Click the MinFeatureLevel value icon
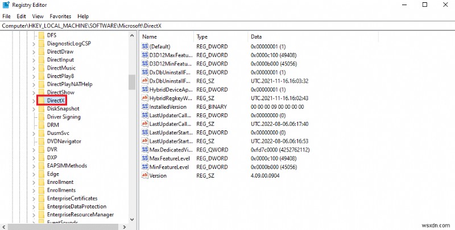This screenshot has width=455, height=230. [144, 167]
